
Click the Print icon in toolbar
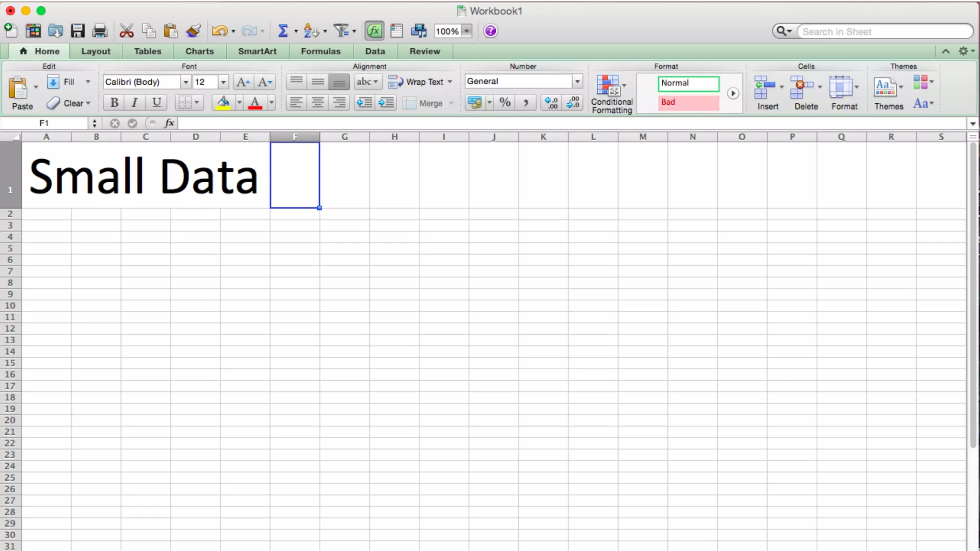[100, 31]
